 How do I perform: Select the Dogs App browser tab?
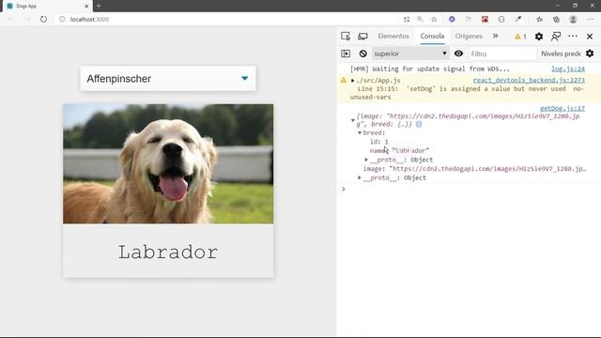[x=46, y=7]
